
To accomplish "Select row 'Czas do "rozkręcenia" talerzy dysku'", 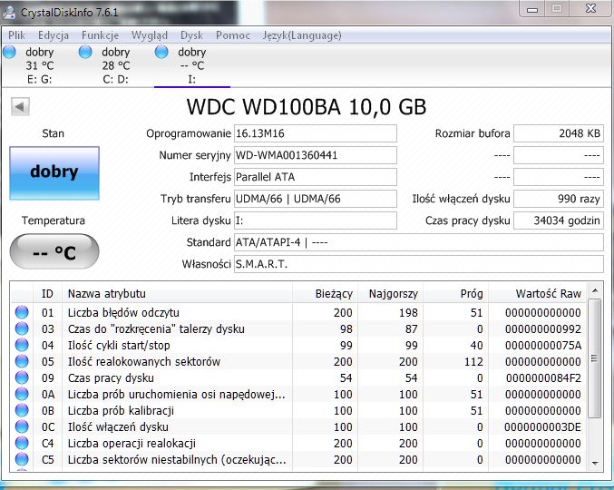I will coord(298,328).
